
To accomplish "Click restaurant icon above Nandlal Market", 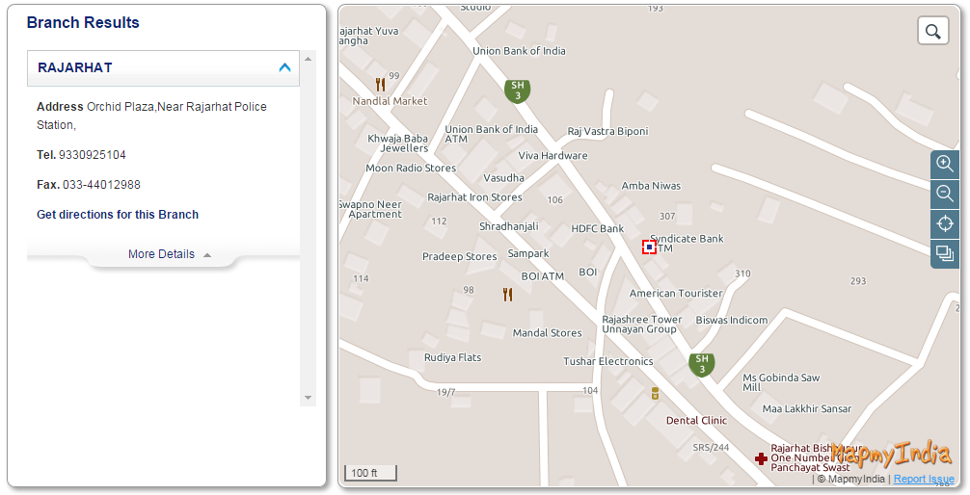I will (381, 85).
